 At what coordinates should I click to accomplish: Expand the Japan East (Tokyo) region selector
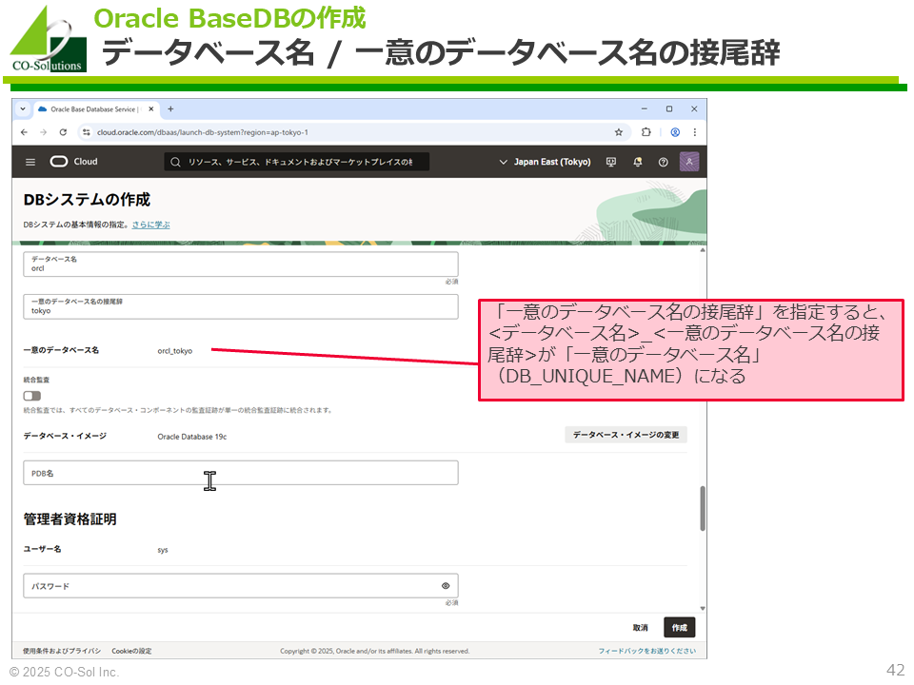click(545, 162)
